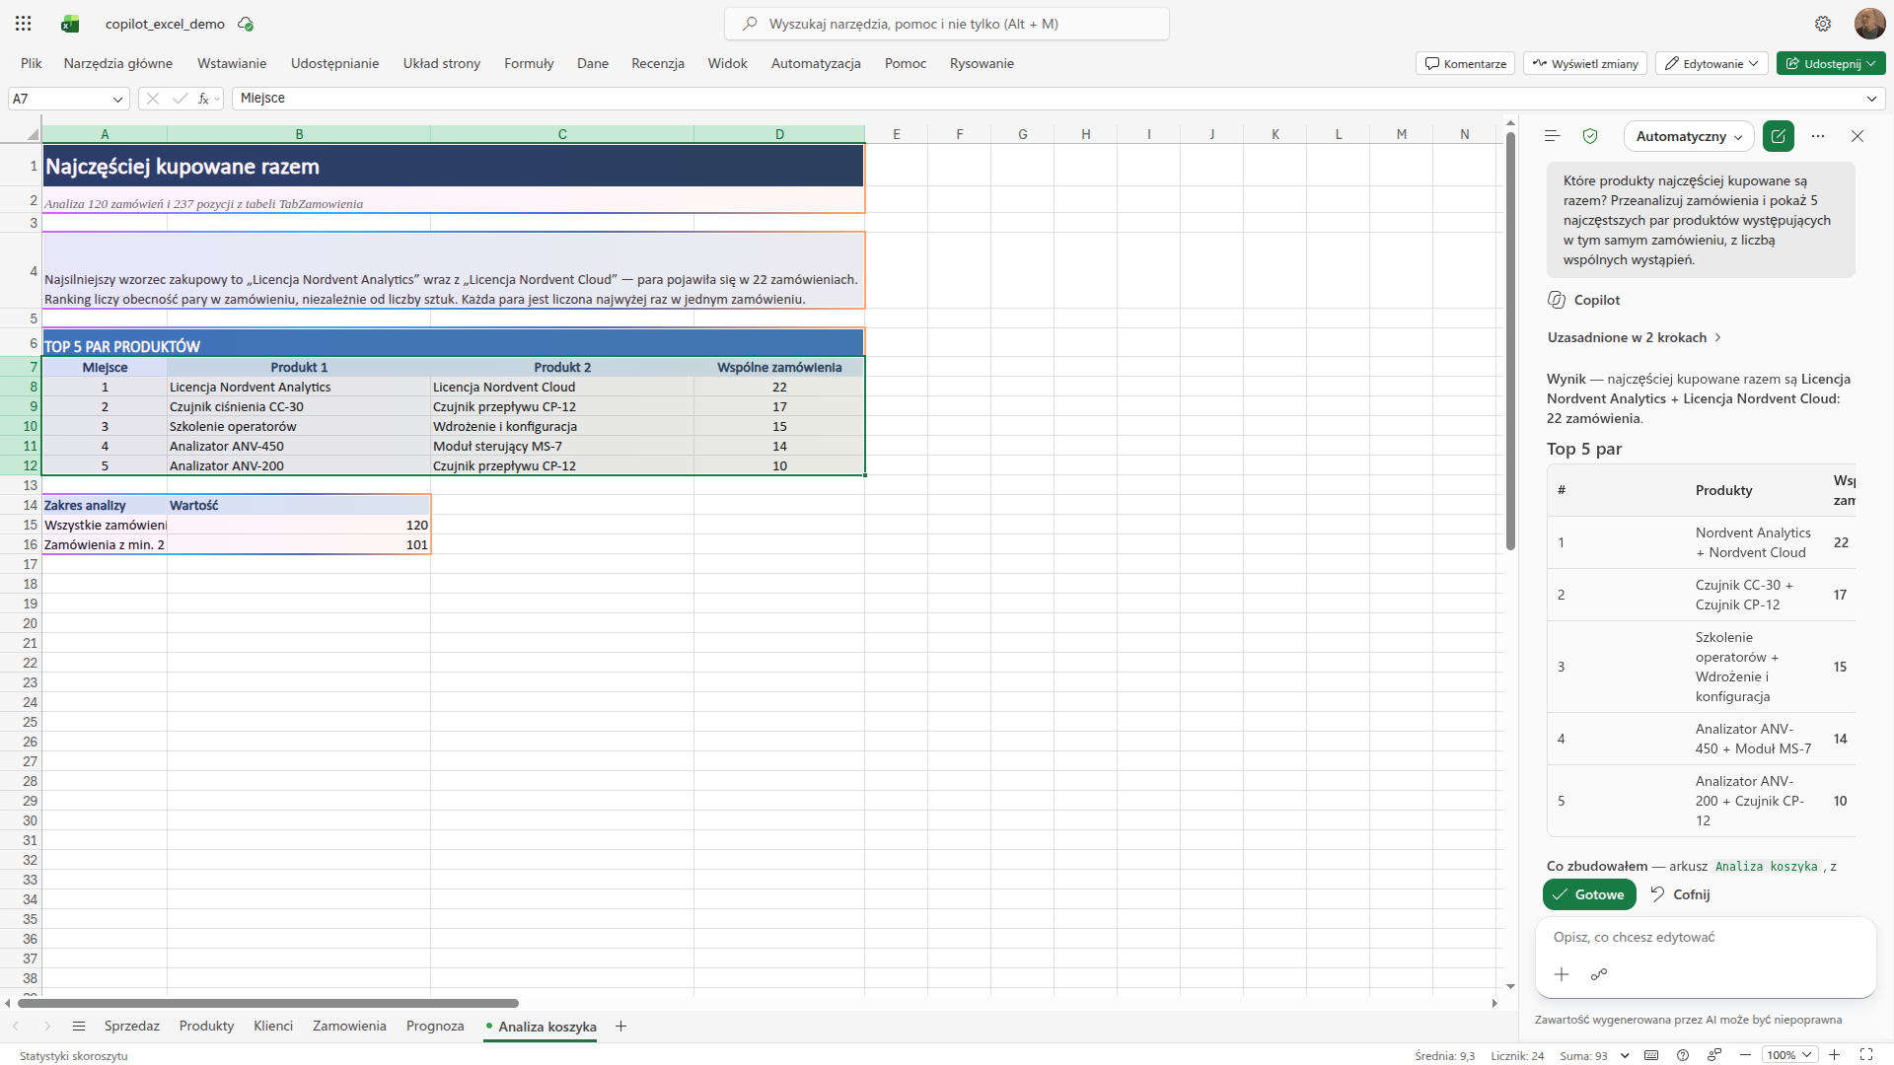Zoom out with the minus icon
1894x1065 pixels.
click(x=1747, y=1055)
